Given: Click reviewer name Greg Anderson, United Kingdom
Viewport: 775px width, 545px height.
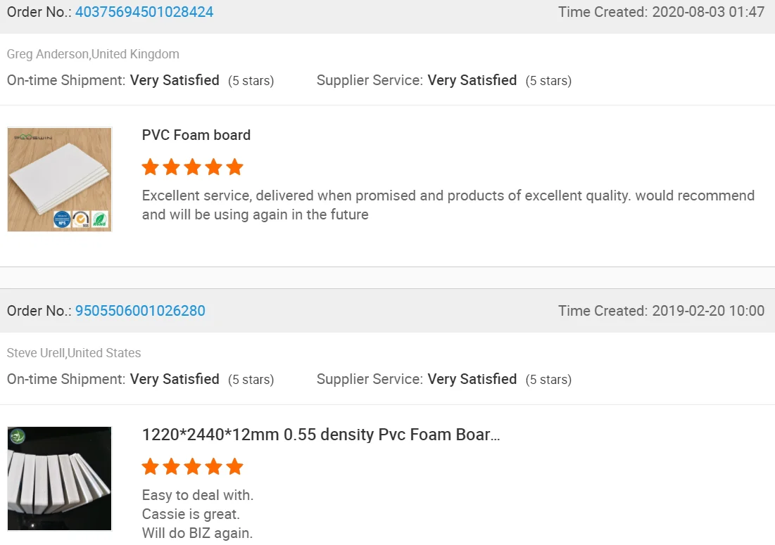Looking at the screenshot, I should pyautogui.click(x=93, y=54).
